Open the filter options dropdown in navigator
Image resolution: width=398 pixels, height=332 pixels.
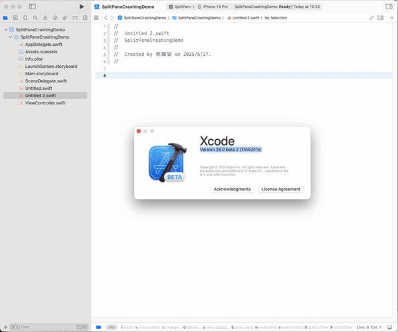click(15, 327)
